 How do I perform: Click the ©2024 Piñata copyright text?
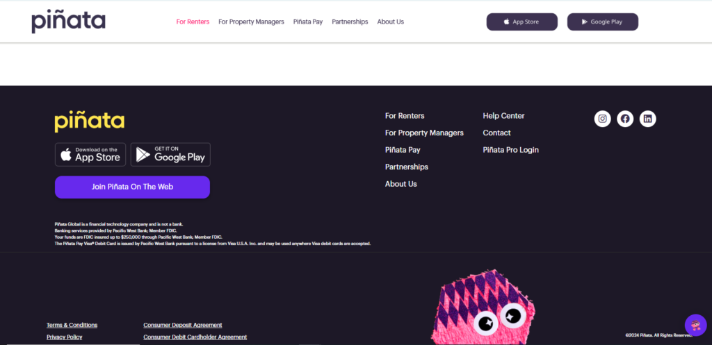pos(658,335)
